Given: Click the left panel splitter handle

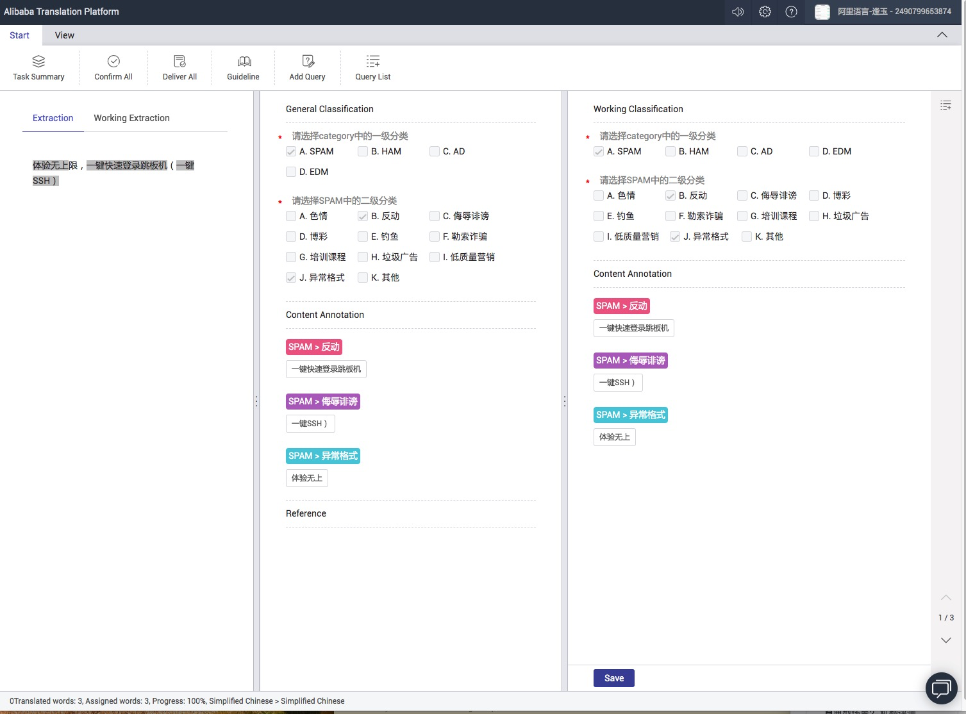Looking at the screenshot, I should 256,401.
